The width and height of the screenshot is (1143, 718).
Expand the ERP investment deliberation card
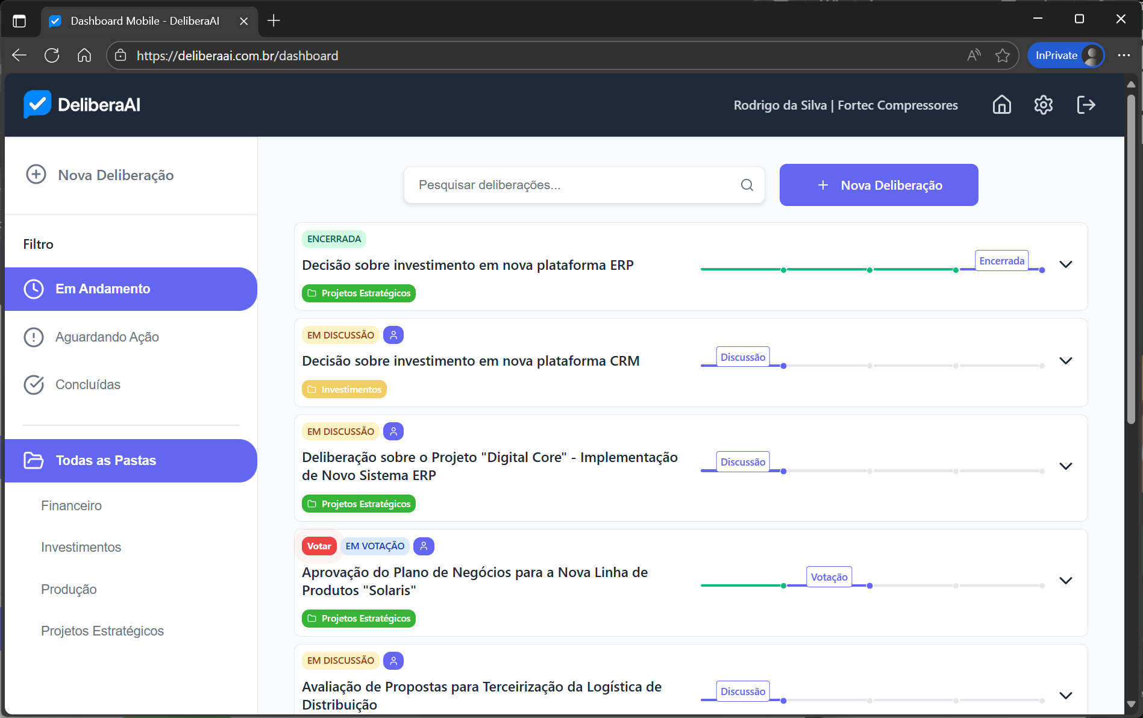point(1065,264)
